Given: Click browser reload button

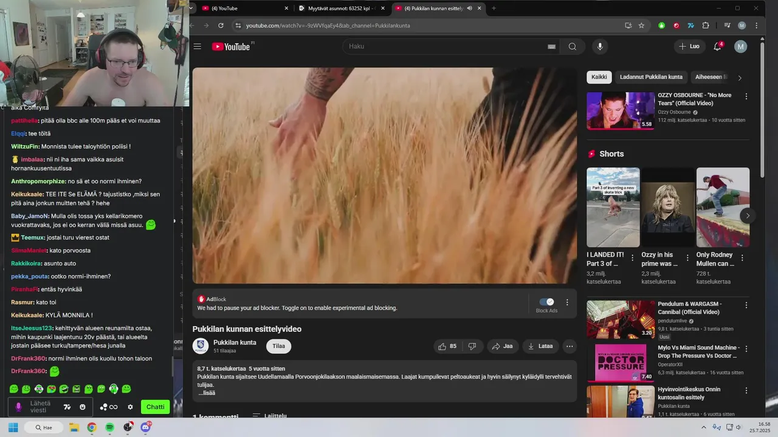Looking at the screenshot, I should (221, 25).
